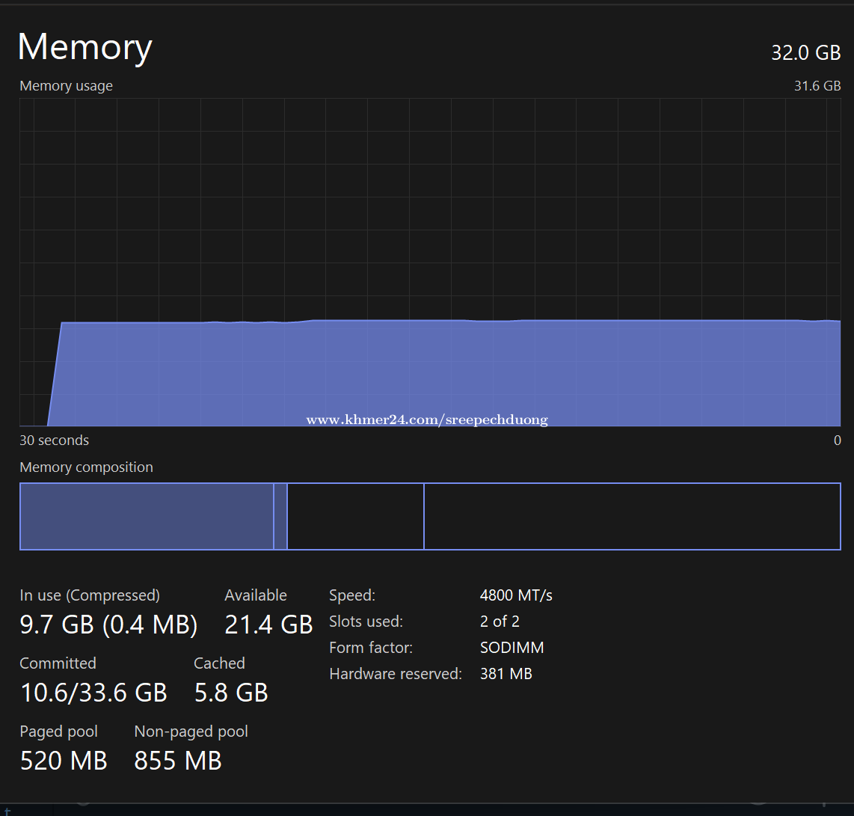Select the Cached 5.8 GB value
This screenshot has height=816, width=854.
click(x=231, y=693)
